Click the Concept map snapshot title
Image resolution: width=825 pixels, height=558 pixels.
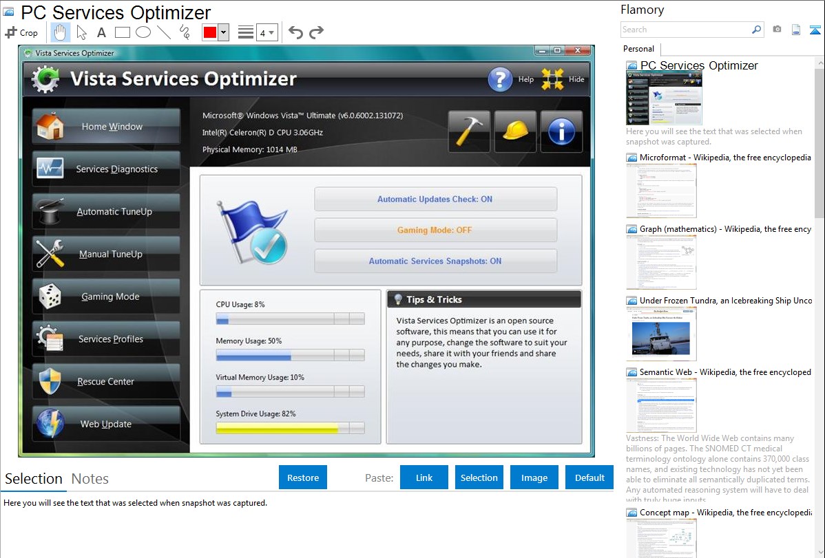(725, 513)
